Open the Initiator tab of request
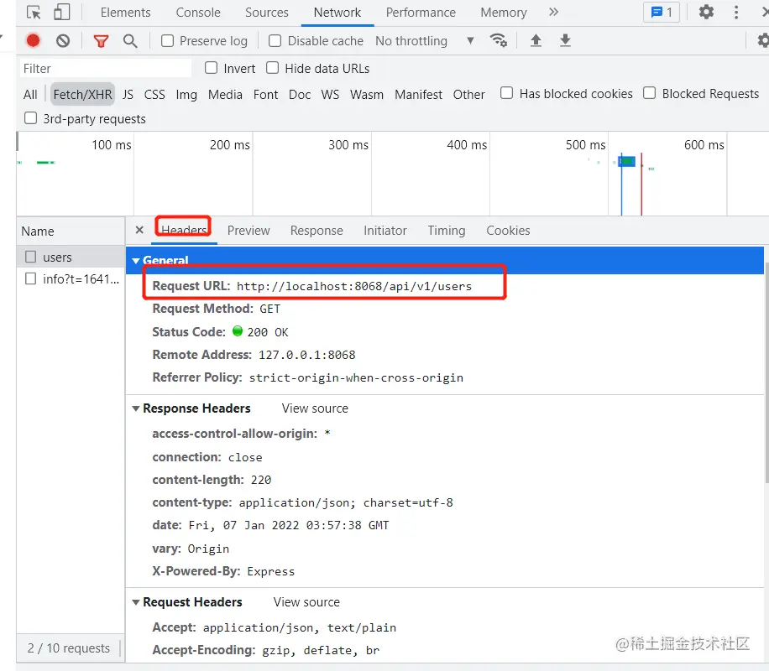This screenshot has height=671, width=769. pos(385,231)
